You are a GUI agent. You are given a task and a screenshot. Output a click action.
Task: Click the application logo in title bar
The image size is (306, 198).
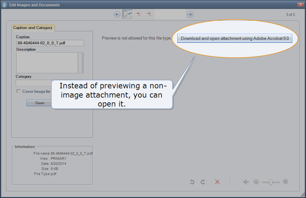click(x=4, y=5)
